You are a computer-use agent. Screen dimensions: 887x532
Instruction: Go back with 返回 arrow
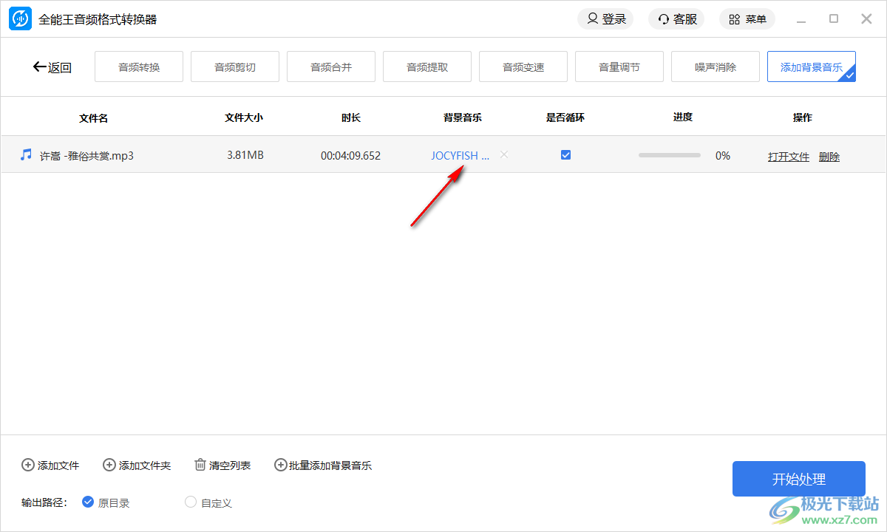click(x=52, y=67)
